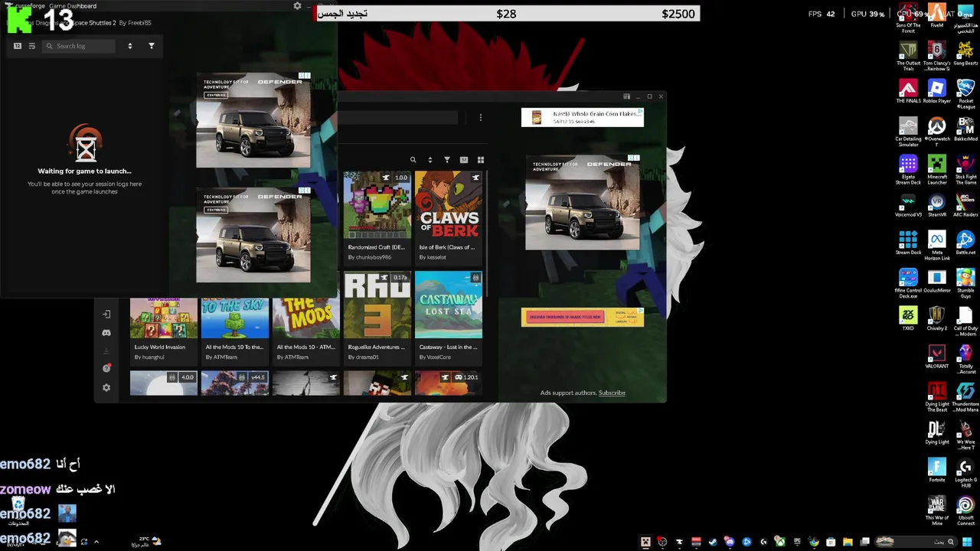Open Logitech G HUB desktop icon
980x551 pixels.
pyautogui.click(x=965, y=472)
